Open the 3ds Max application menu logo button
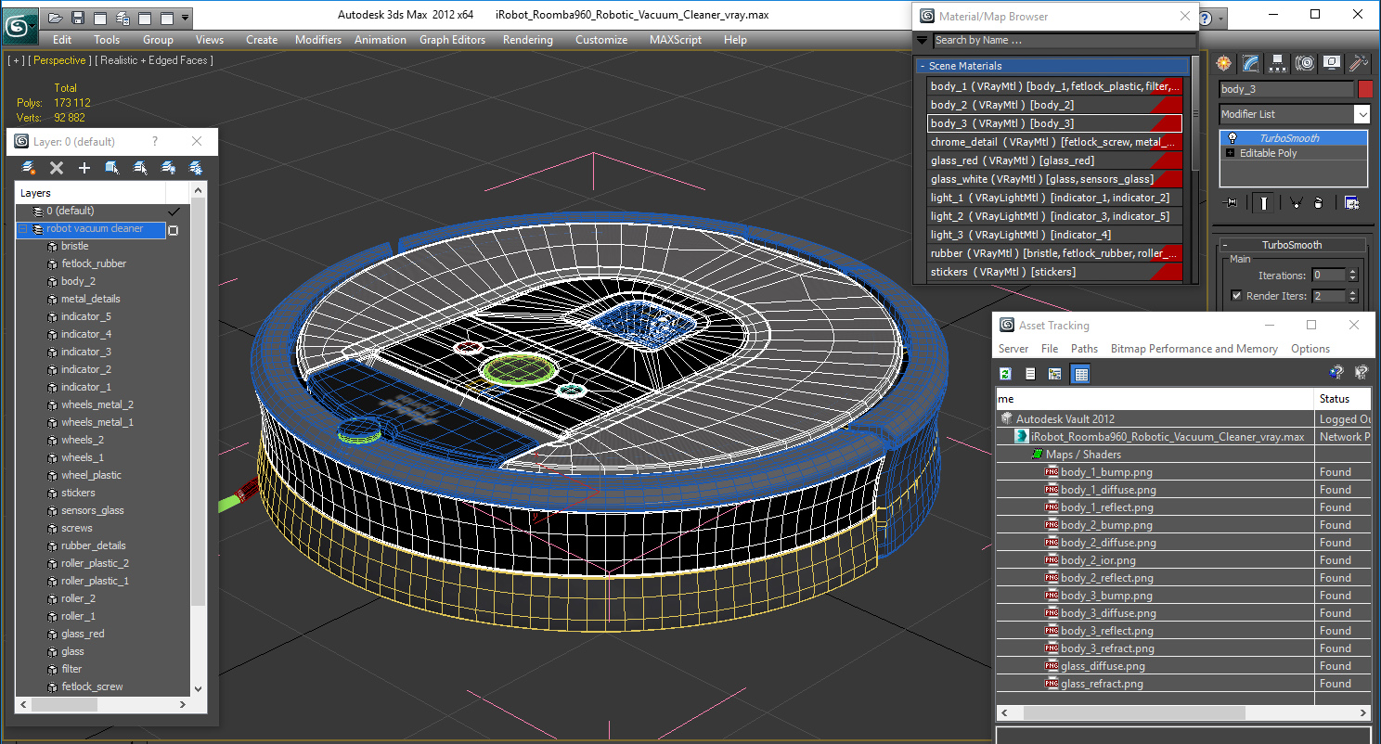1381x744 pixels. (19, 24)
